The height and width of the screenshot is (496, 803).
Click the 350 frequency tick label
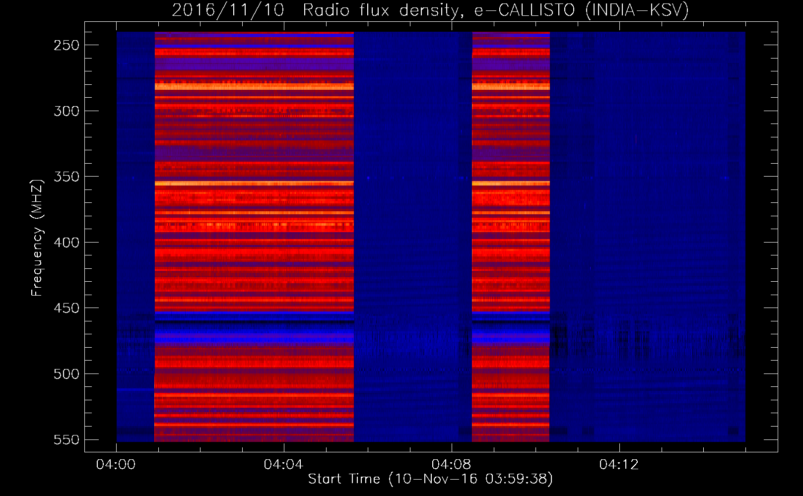(x=67, y=177)
